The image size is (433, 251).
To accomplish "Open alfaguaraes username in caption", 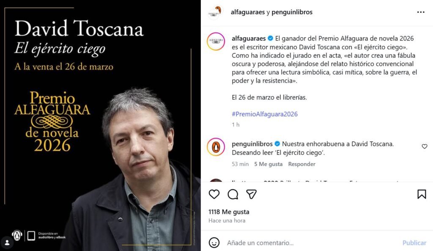I will 249,38.
